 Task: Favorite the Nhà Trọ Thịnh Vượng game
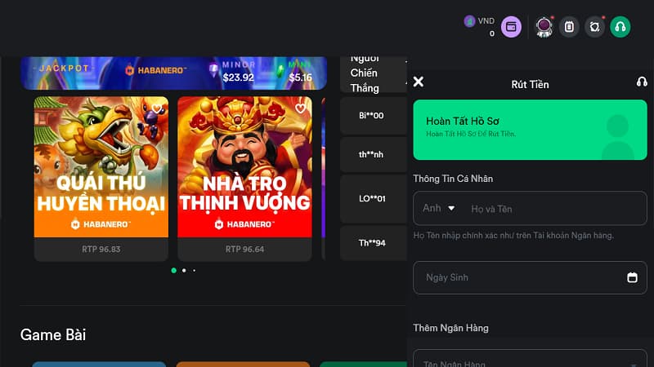click(300, 108)
